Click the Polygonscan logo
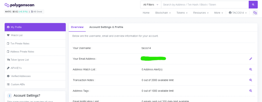This screenshot has width=262, height=102. [19, 5]
